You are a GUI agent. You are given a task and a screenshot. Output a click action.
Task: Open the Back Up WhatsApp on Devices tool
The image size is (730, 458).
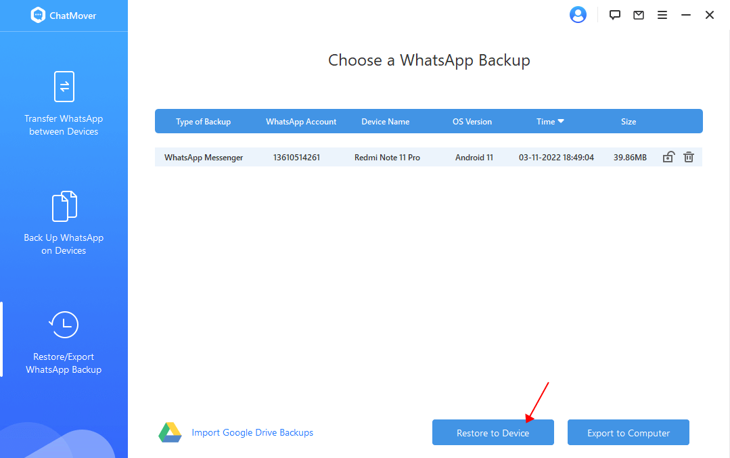click(64, 222)
